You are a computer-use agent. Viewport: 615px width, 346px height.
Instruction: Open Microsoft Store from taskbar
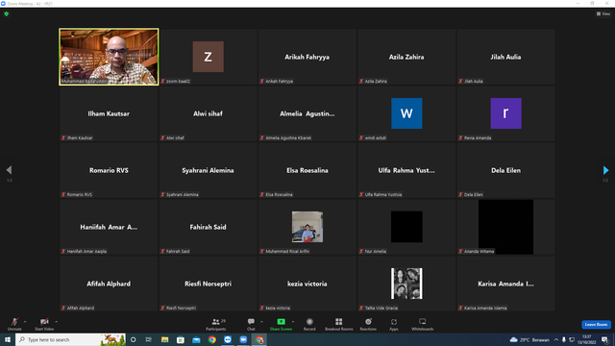tap(181, 339)
